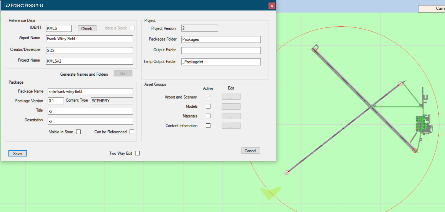Tick the Content Information active checkbox
Viewport: 445px width, 212px height.
208,126
